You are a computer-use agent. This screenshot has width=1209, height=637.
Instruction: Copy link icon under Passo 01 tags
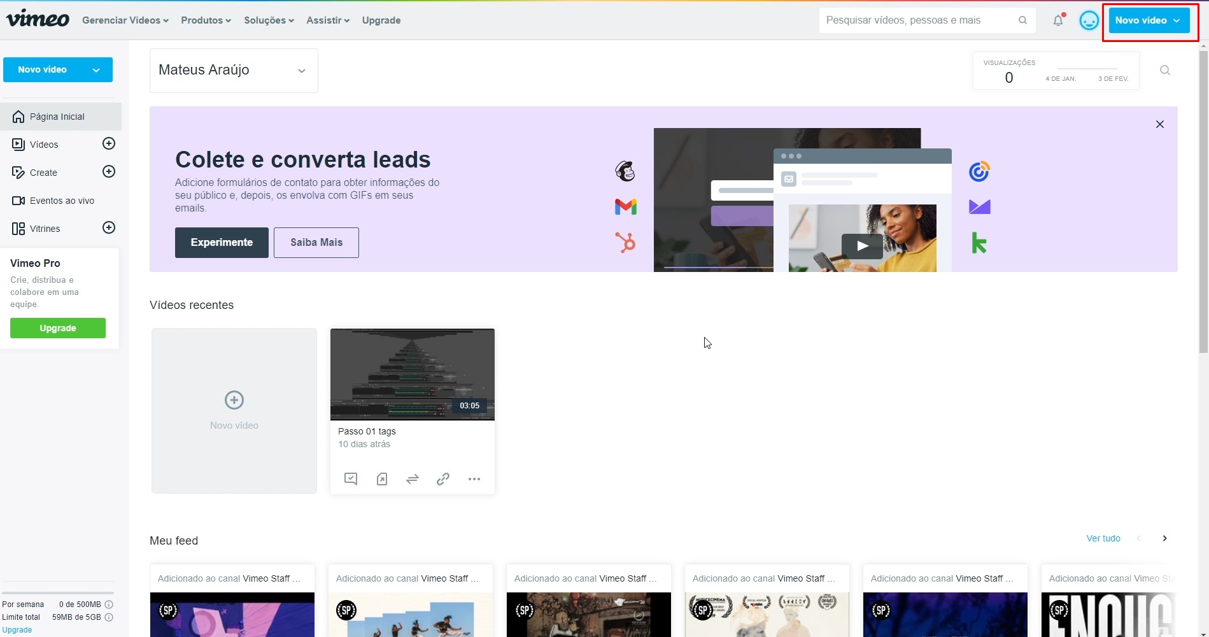click(x=443, y=479)
